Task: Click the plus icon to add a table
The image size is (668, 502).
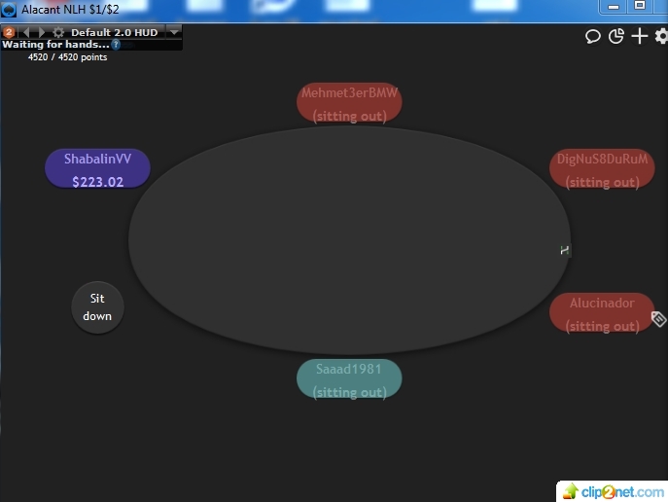Action: tap(640, 37)
